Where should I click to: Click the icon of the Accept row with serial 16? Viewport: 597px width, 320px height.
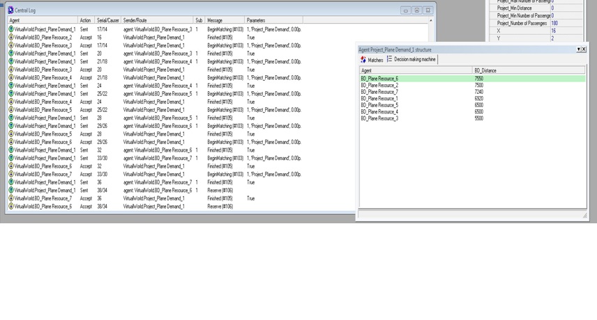pyautogui.click(x=11, y=37)
